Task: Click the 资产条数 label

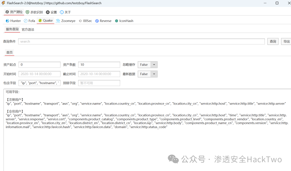Action: click(x=69, y=65)
